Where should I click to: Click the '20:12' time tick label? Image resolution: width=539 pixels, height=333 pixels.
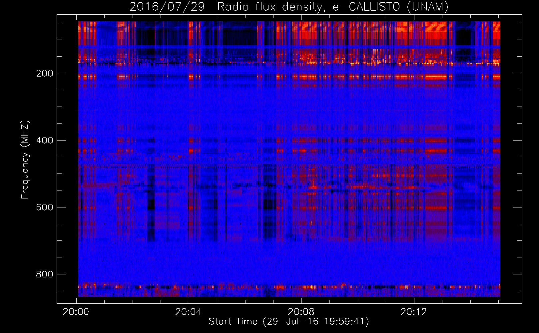click(x=414, y=312)
